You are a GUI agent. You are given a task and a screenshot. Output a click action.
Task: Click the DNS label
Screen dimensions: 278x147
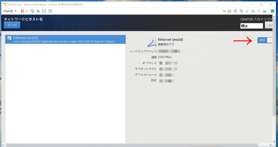pyautogui.click(x=154, y=80)
